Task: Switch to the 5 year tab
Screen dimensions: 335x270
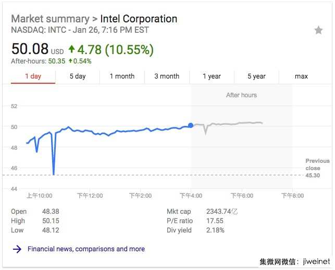Action: point(256,76)
